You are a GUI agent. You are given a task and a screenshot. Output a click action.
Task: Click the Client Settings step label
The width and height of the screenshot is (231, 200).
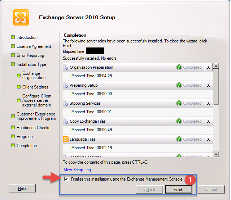point(35,87)
